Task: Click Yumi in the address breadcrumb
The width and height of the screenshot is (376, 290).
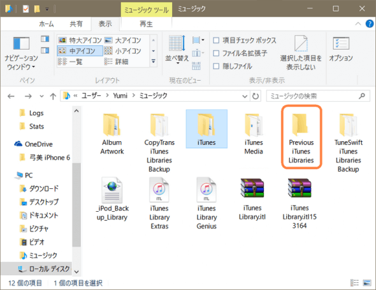Action: tap(120, 95)
